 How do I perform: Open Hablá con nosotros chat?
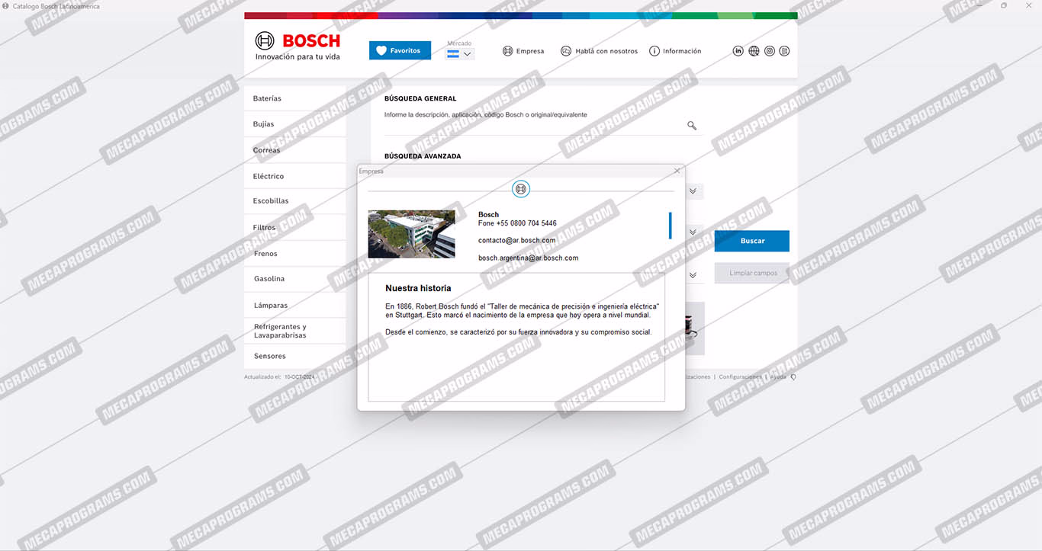tap(599, 51)
